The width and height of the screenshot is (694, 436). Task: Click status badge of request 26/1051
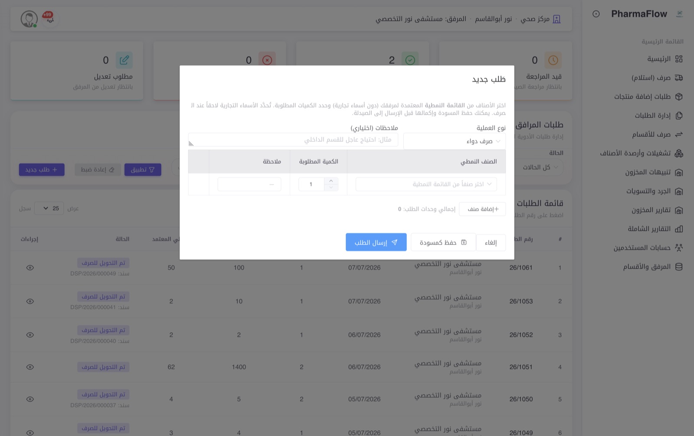pos(103,367)
